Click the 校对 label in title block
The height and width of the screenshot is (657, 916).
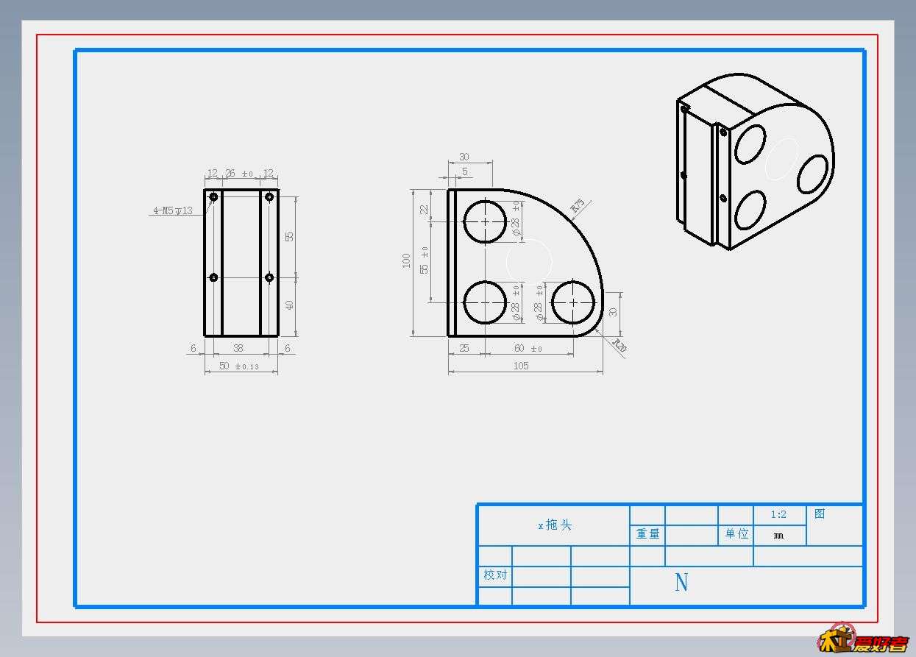tap(495, 575)
